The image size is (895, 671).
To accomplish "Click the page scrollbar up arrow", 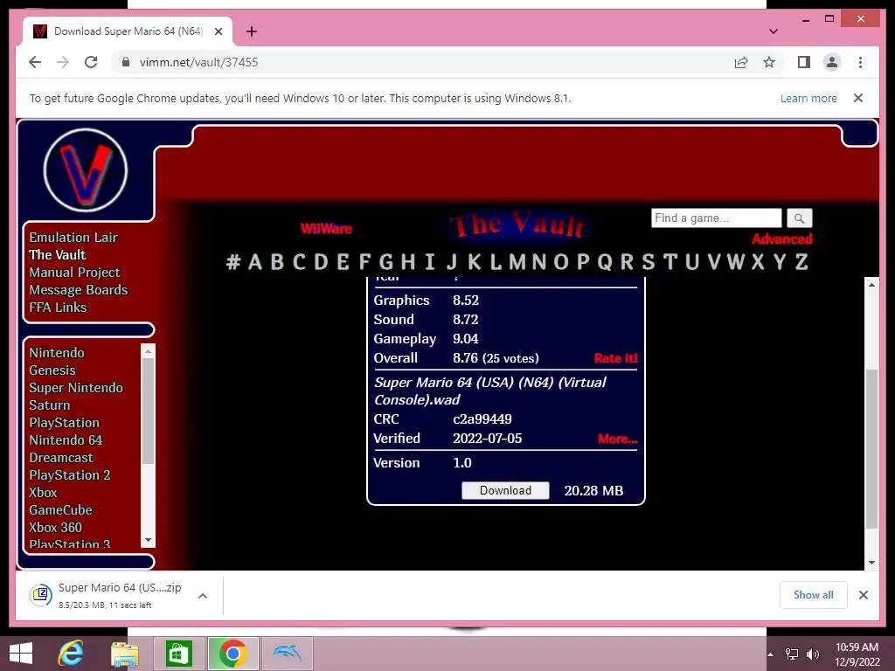I will point(871,284).
